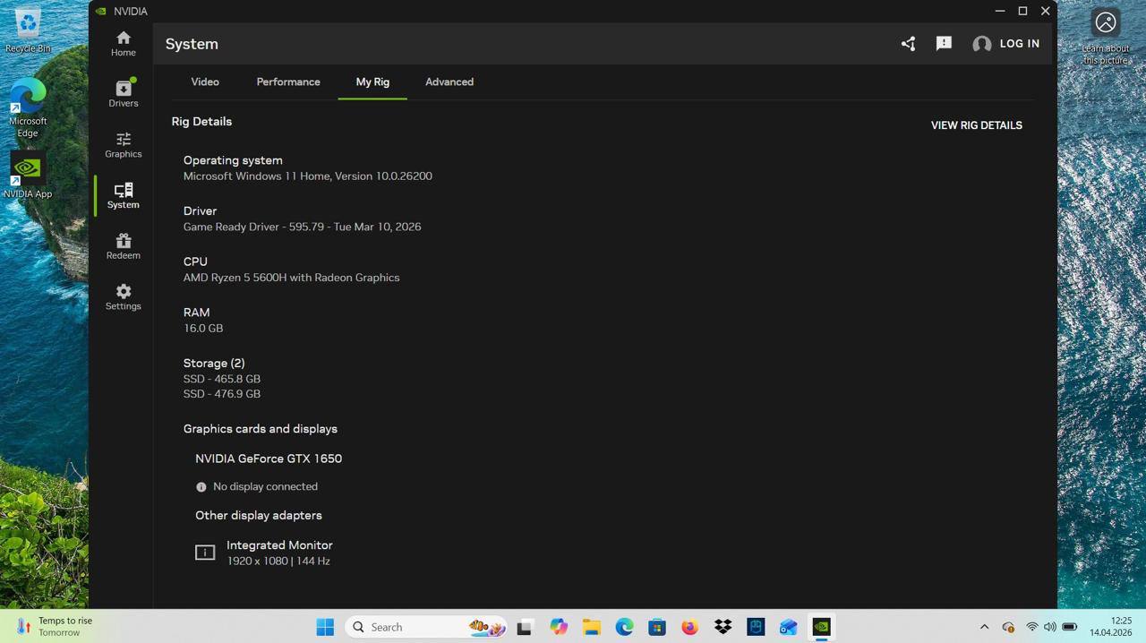This screenshot has width=1146, height=643.
Task: Click VIEW RIG DETAILS
Action: pyautogui.click(x=977, y=125)
